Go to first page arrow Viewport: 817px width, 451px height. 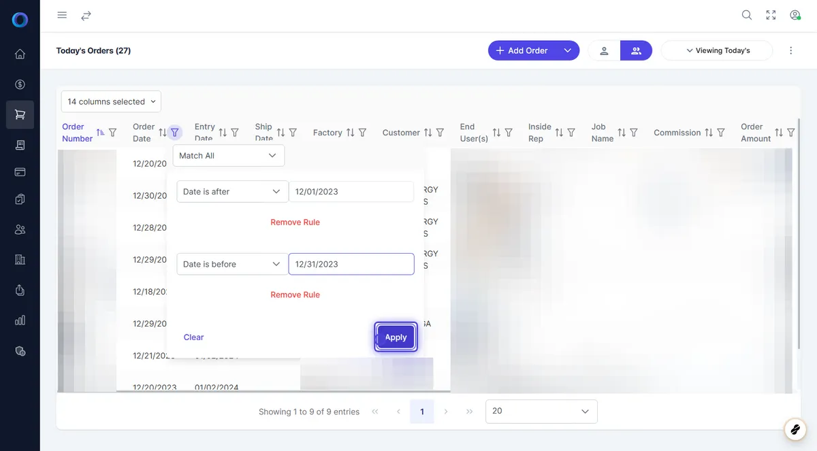tap(374, 412)
